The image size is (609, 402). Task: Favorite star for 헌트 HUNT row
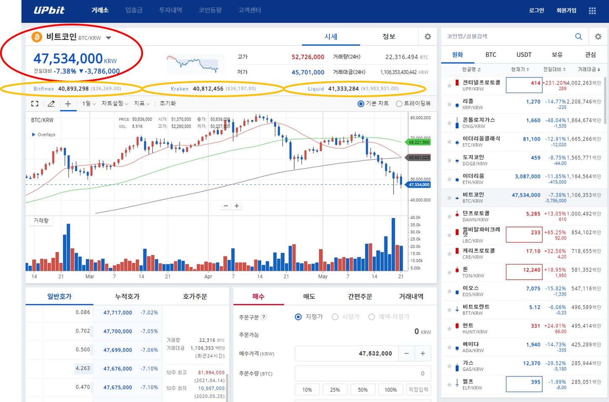449,329
